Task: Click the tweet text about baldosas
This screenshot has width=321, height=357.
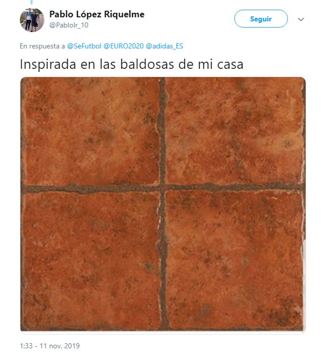Action: pyautogui.click(x=131, y=64)
